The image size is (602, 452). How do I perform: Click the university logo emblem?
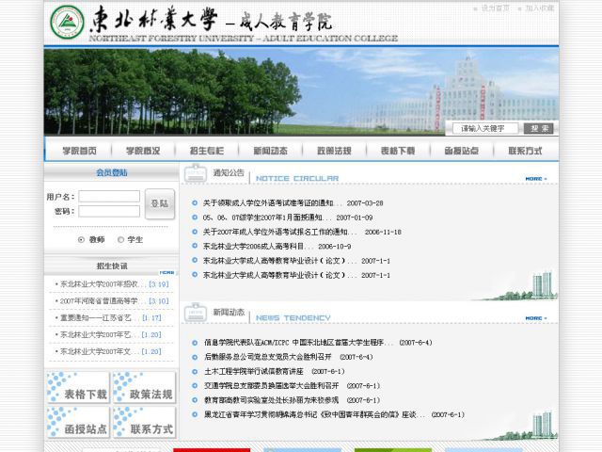coord(66,21)
